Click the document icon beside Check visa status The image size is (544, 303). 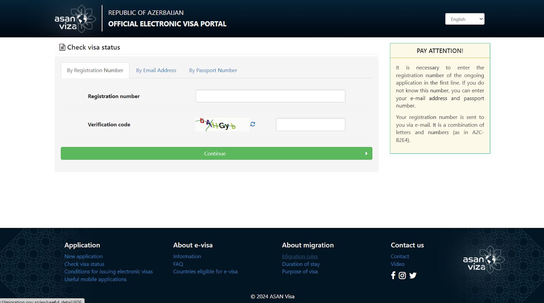tap(62, 47)
